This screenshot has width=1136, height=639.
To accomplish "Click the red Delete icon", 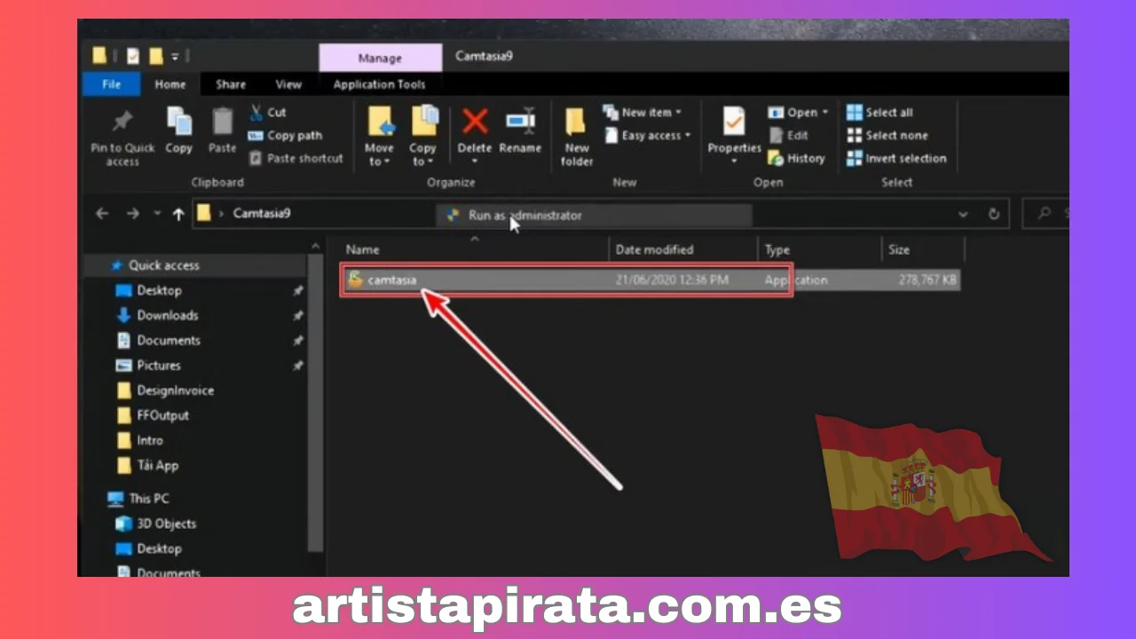I will point(475,122).
